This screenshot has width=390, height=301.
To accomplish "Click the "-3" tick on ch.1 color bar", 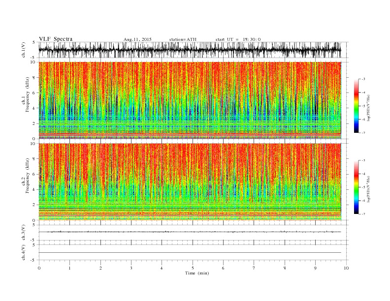I will [x=363, y=79].
